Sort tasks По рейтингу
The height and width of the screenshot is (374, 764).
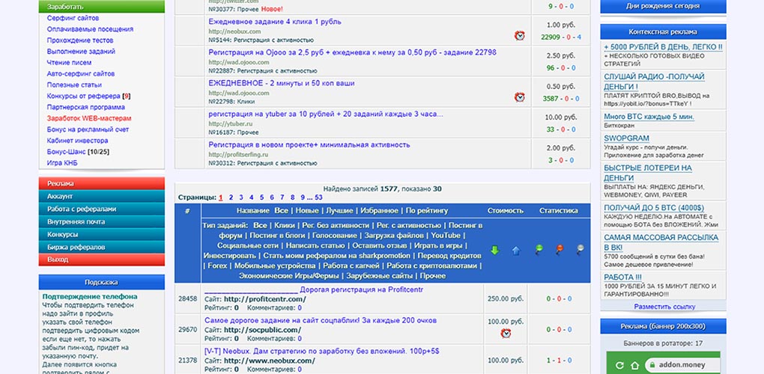coord(427,211)
